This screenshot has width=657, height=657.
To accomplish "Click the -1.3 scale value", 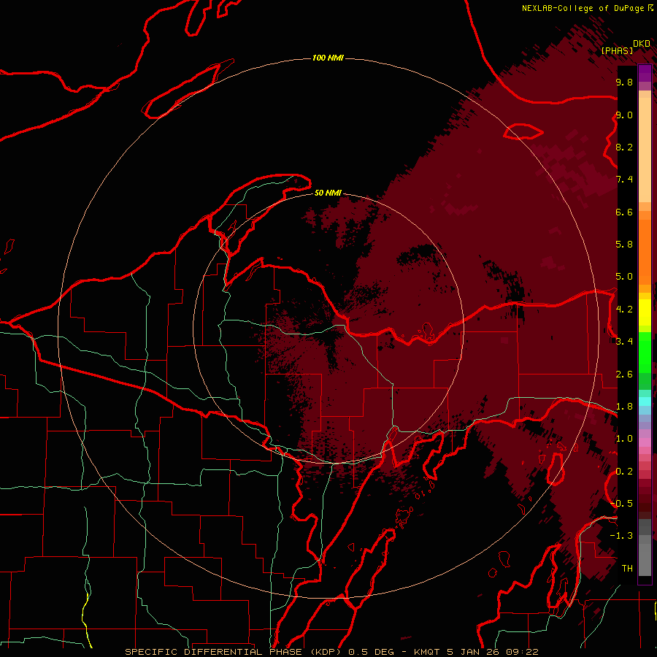I will coord(621,536).
